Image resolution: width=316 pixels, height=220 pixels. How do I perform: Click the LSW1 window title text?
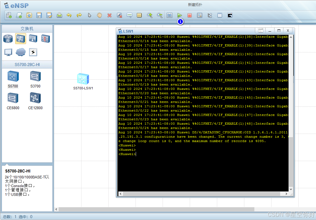[x=128, y=31]
